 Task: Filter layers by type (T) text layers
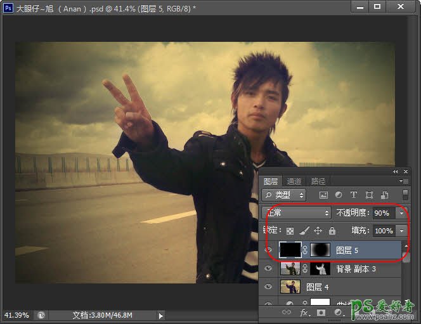coord(354,195)
